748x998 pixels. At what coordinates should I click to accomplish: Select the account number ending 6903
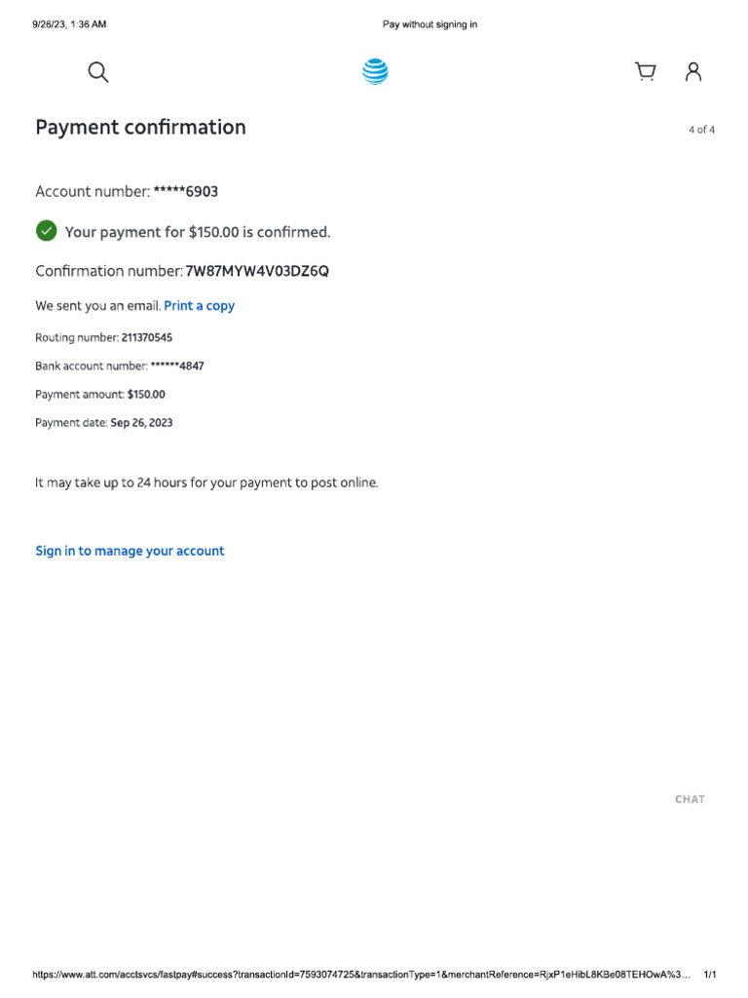coord(186,192)
